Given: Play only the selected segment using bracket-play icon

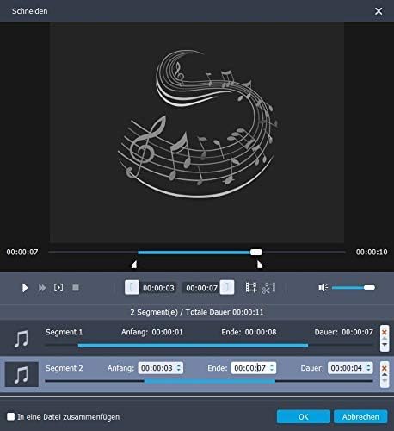Looking at the screenshot, I should [58, 288].
